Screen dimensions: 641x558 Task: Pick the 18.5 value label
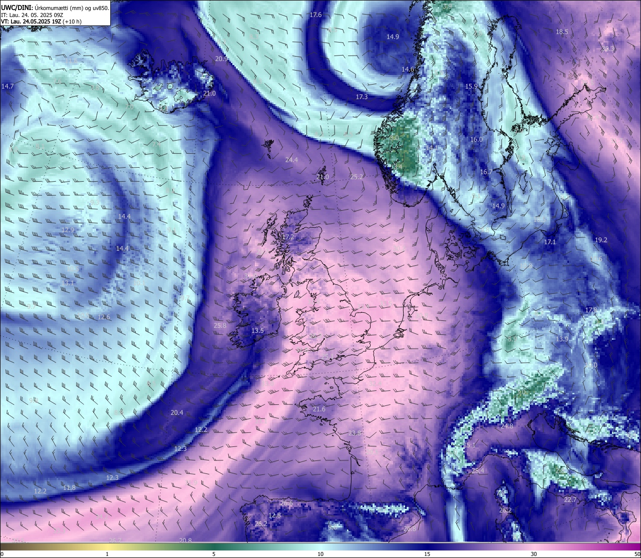point(562,32)
